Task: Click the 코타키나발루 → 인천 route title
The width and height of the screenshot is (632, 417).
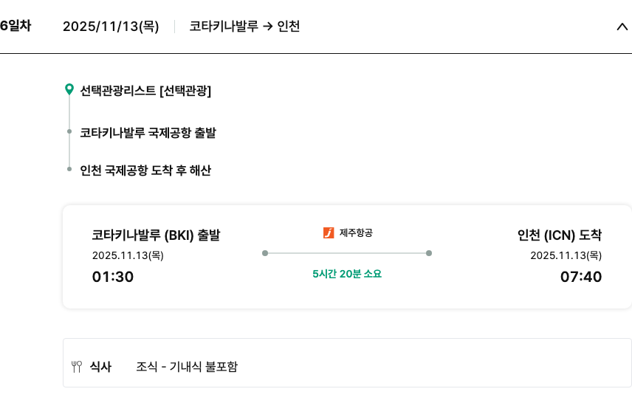Action: coord(244,27)
